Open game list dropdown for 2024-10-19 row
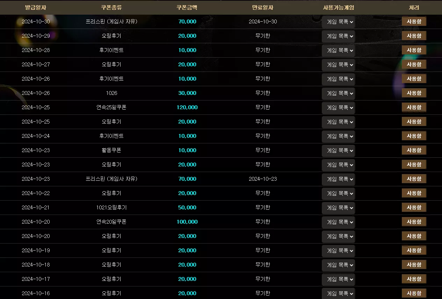442x299 pixels. click(338, 251)
